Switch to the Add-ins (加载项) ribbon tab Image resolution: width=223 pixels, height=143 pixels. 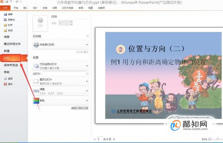coord(101,8)
